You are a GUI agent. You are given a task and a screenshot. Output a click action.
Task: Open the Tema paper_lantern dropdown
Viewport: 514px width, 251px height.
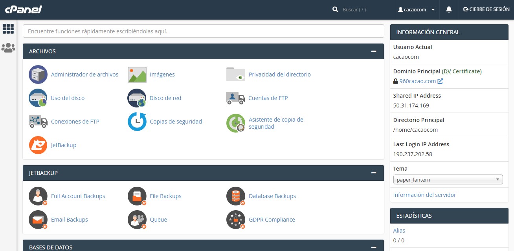pos(448,180)
